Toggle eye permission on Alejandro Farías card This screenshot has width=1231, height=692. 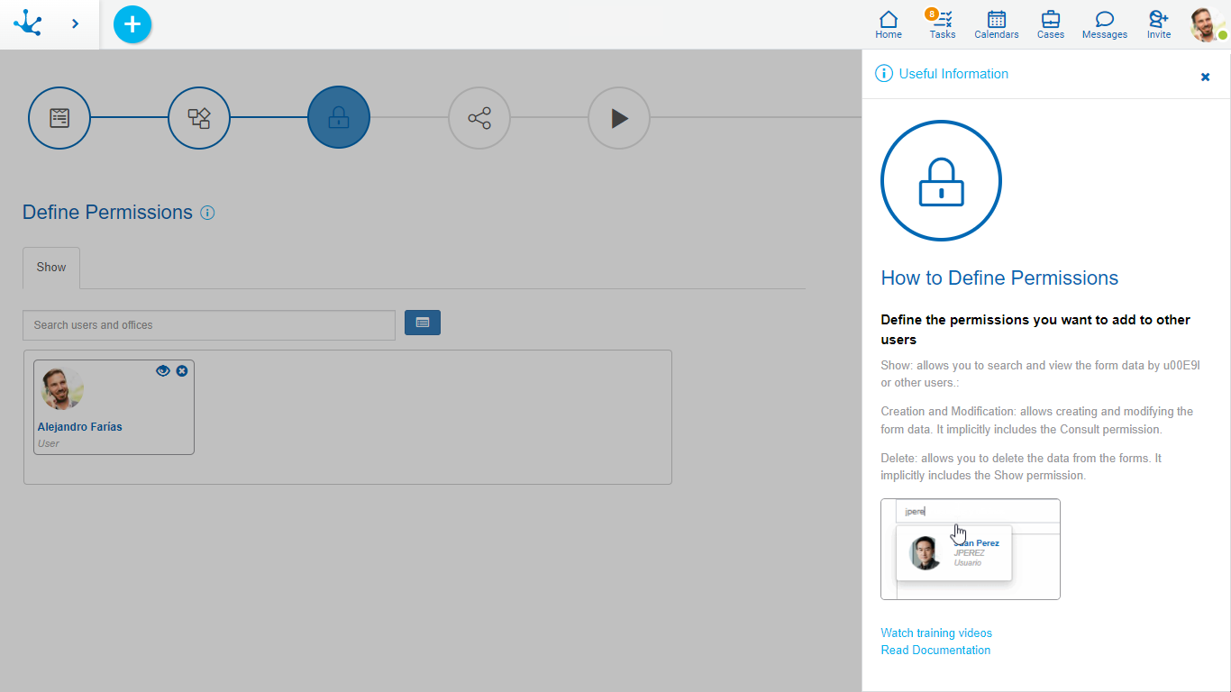click(163, 370)
